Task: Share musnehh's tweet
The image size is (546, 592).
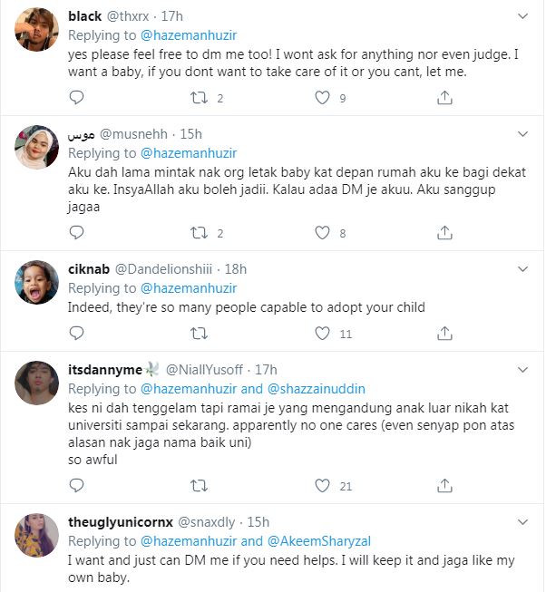Action: pos(444,233)
